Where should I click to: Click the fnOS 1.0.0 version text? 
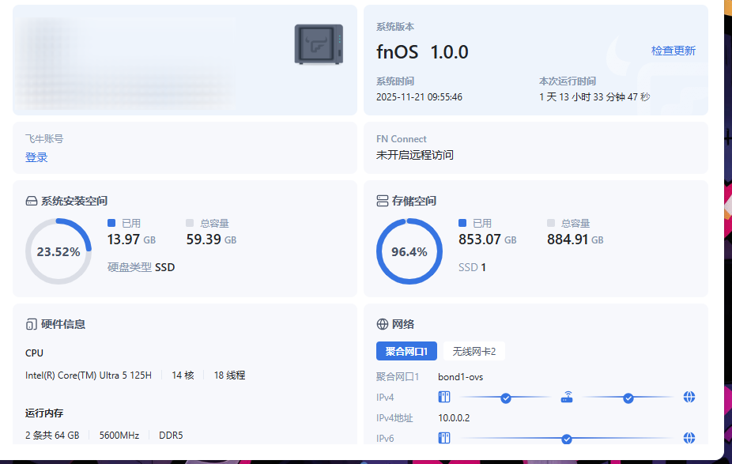(x=422, y=52)
